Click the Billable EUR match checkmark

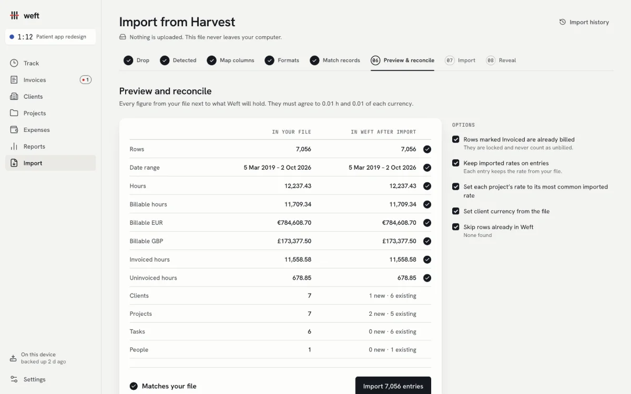coord(427,223)
